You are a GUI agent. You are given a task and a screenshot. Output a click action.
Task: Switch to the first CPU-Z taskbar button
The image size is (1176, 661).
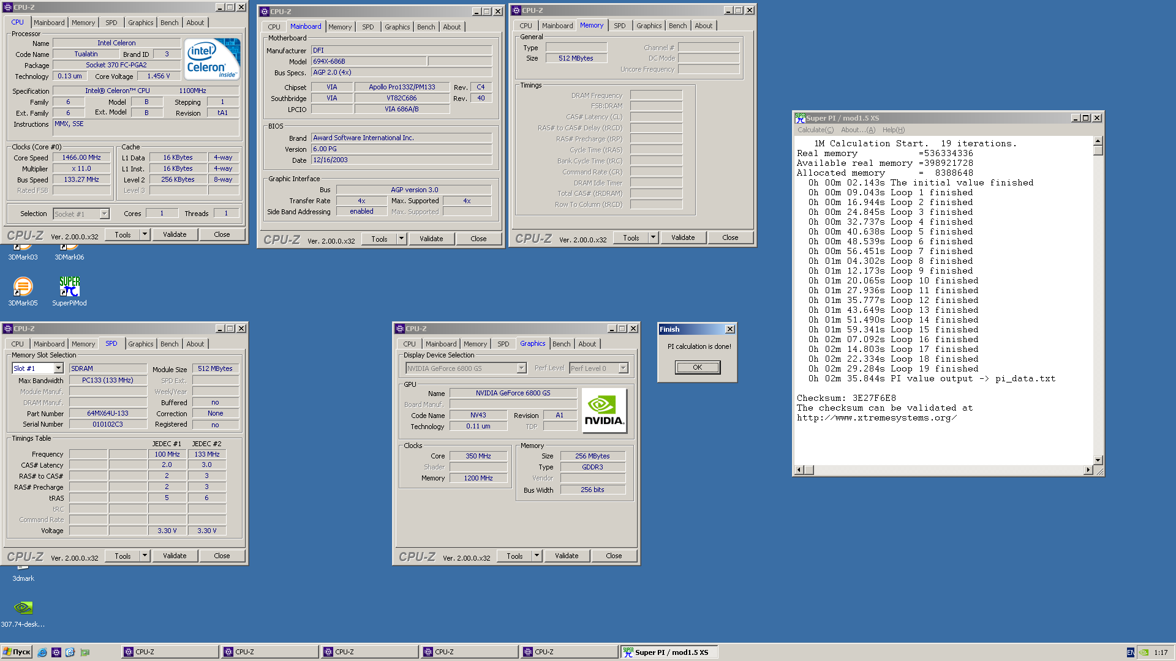(170, 652)
